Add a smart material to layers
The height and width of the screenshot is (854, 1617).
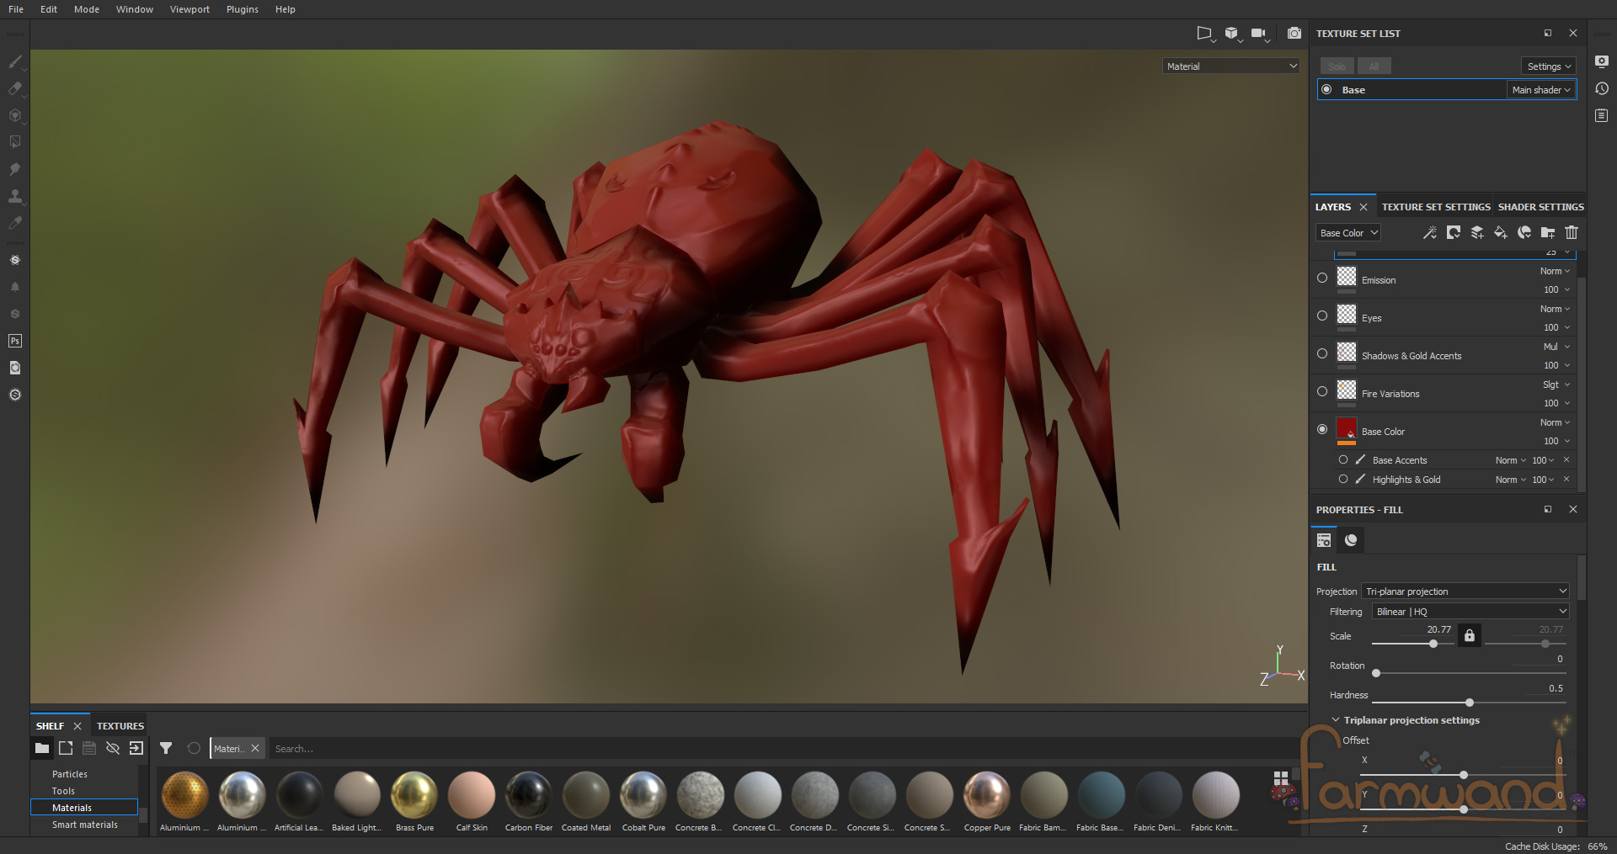(1524, 232)
